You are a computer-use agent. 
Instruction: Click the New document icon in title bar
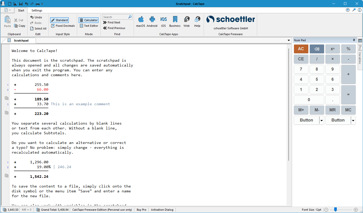[10, 4]
